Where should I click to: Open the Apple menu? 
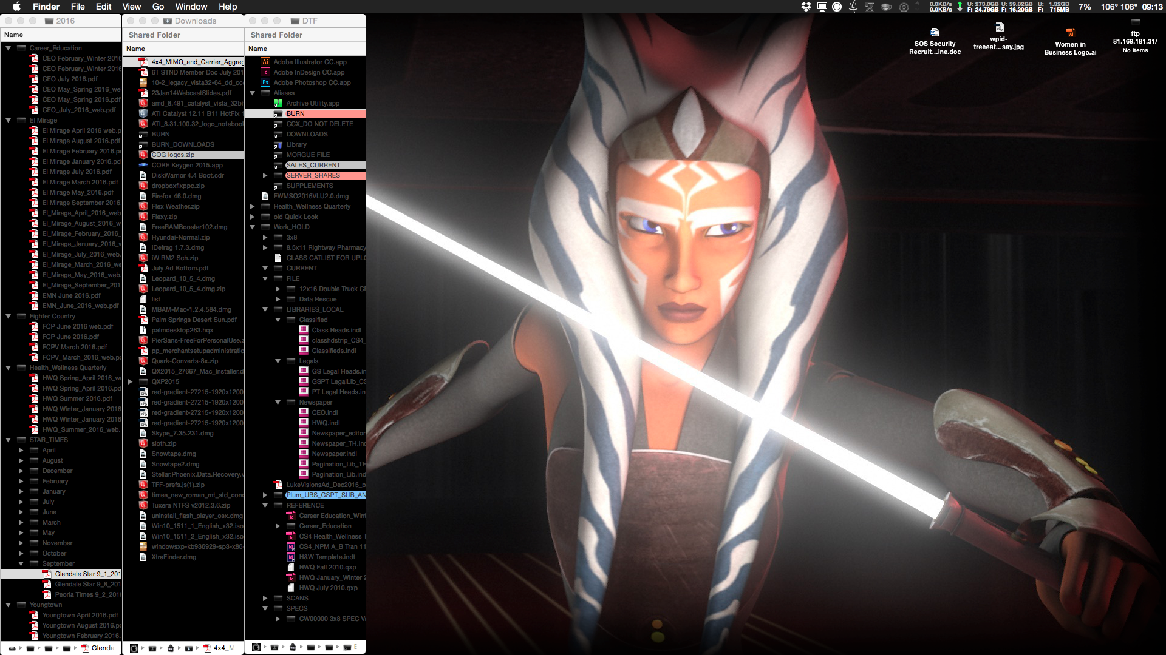click(x=17, y=7)
